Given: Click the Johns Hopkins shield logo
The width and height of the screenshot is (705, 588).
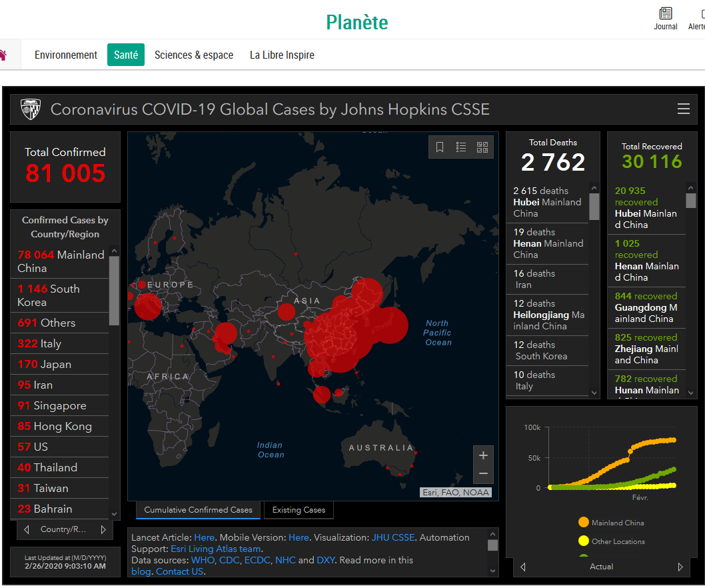Looking at the screenshot, I should click(31, 109).
